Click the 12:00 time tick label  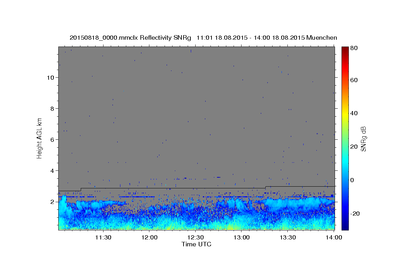[x=150, y=238]
